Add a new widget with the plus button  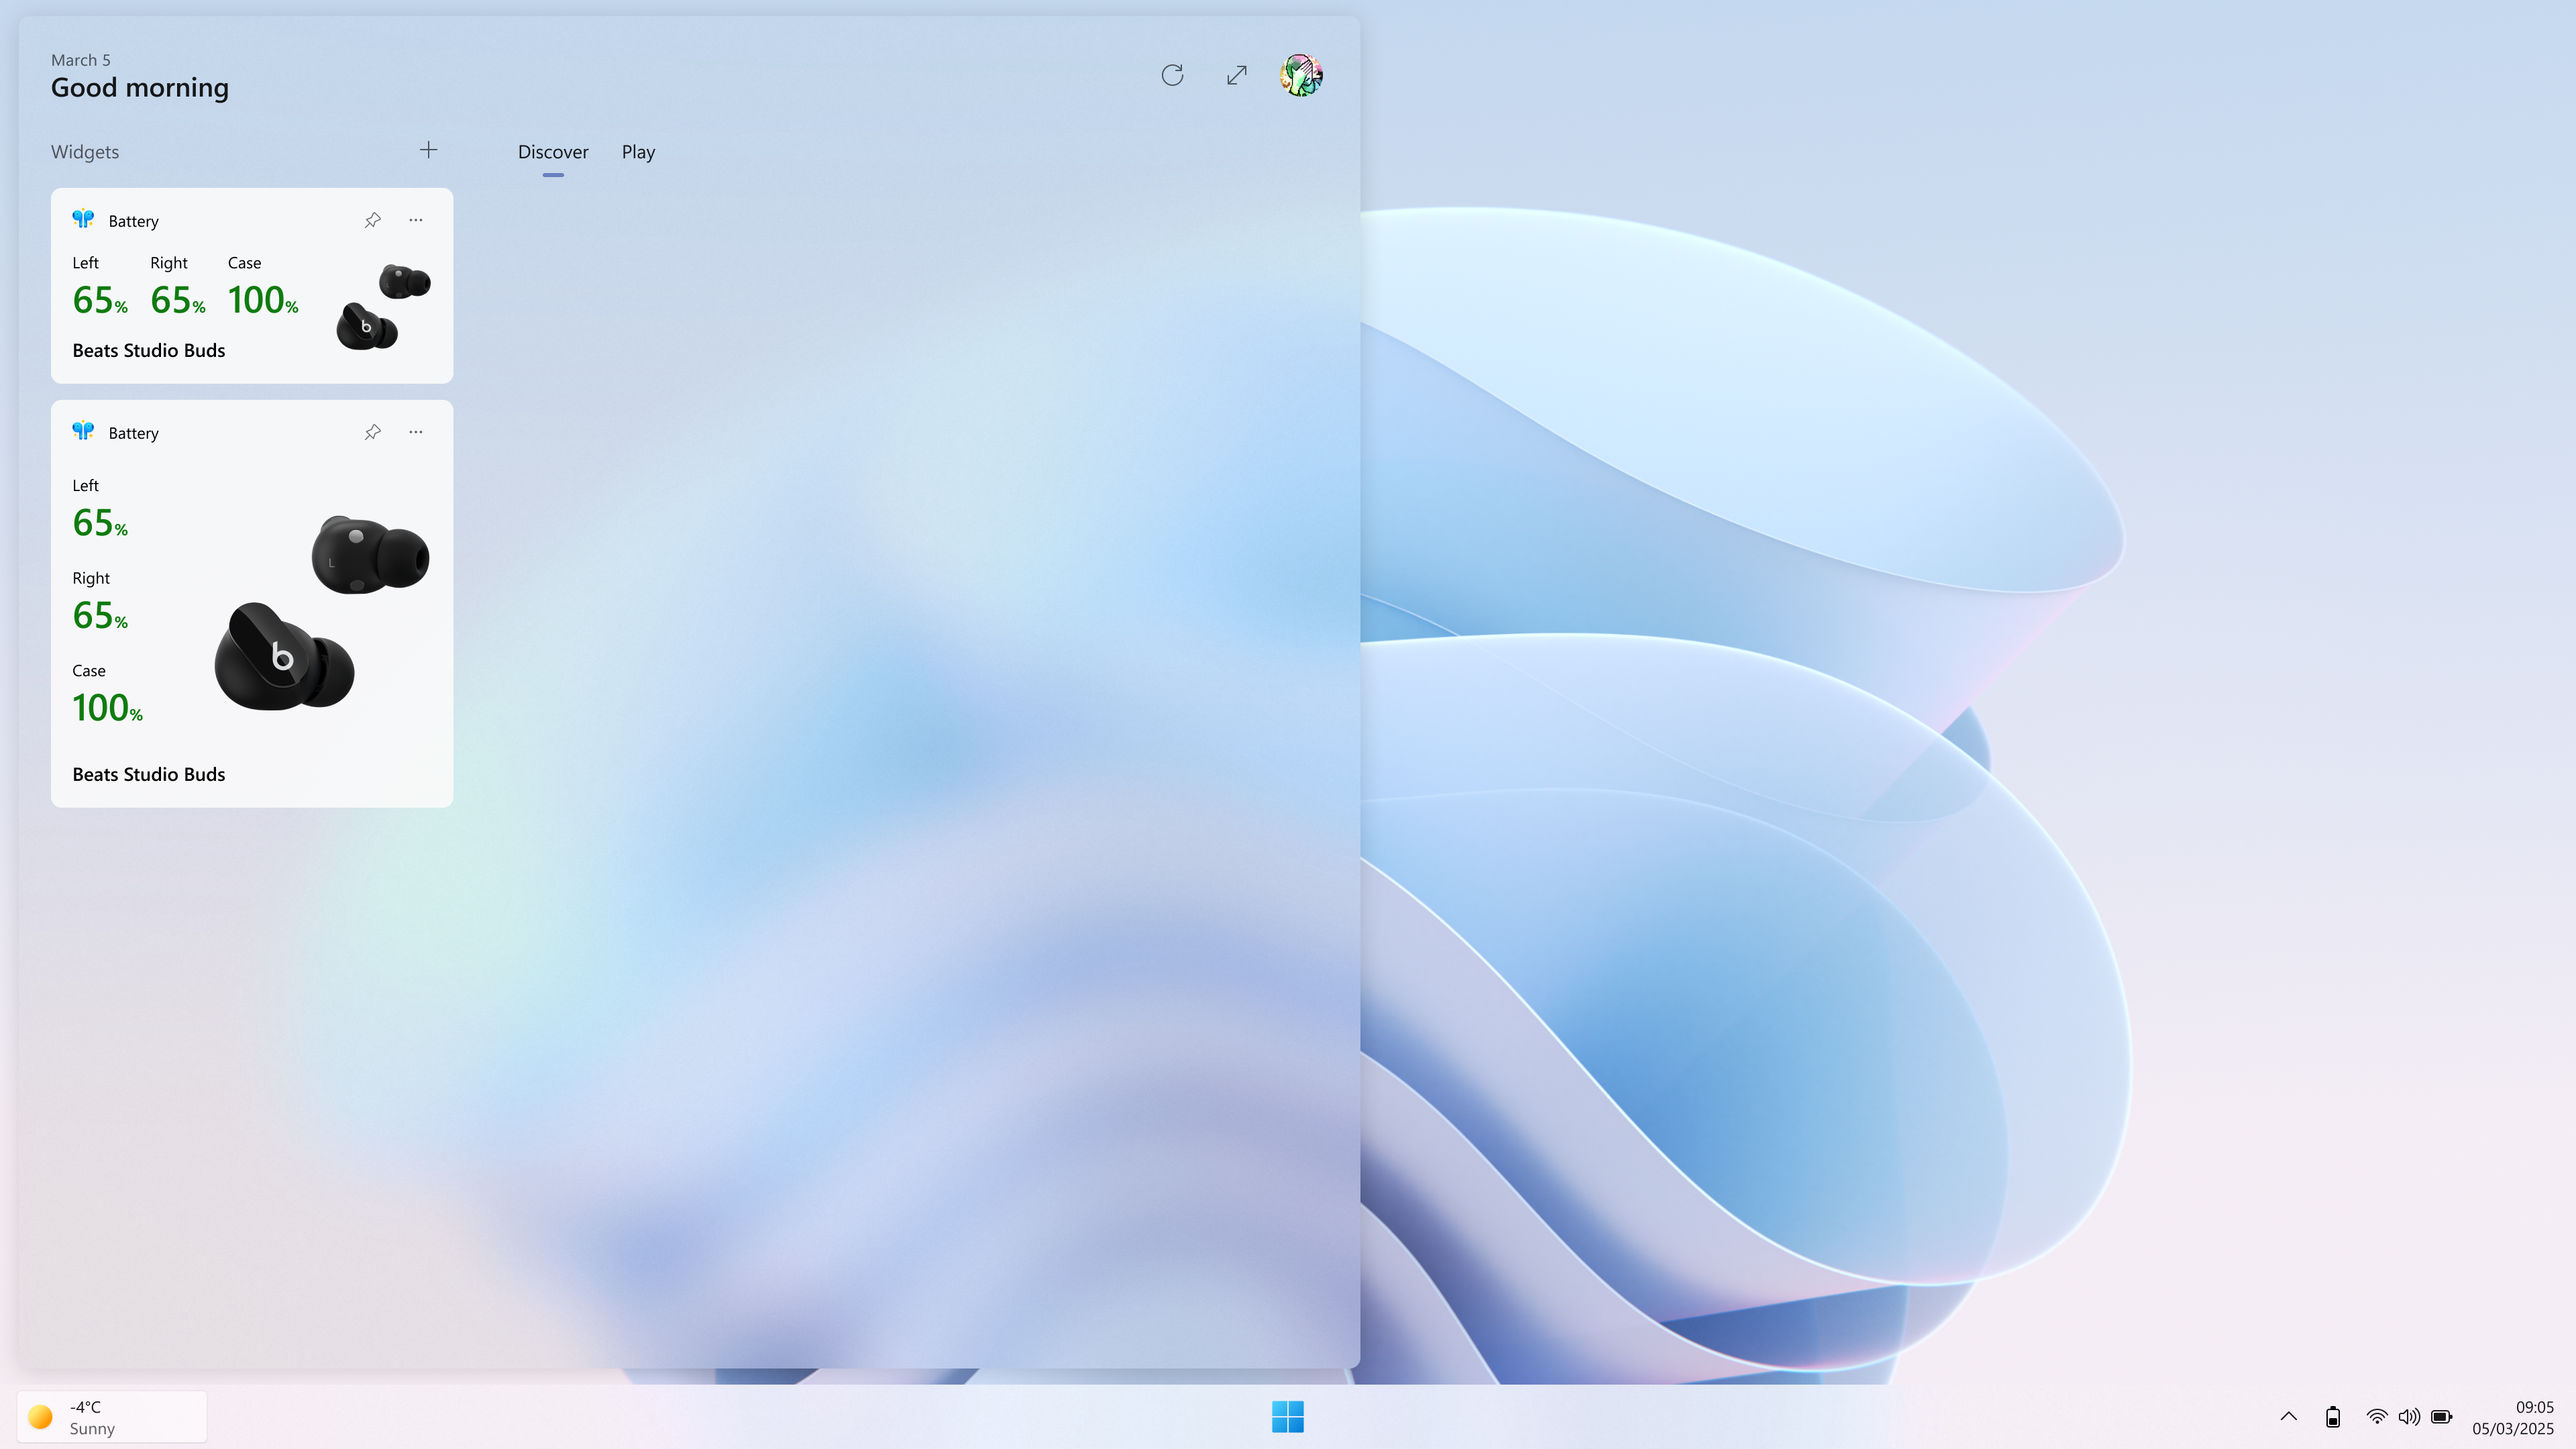pos(428,149)
